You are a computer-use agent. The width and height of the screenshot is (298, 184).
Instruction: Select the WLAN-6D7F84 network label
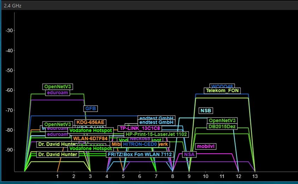(91, 138)
